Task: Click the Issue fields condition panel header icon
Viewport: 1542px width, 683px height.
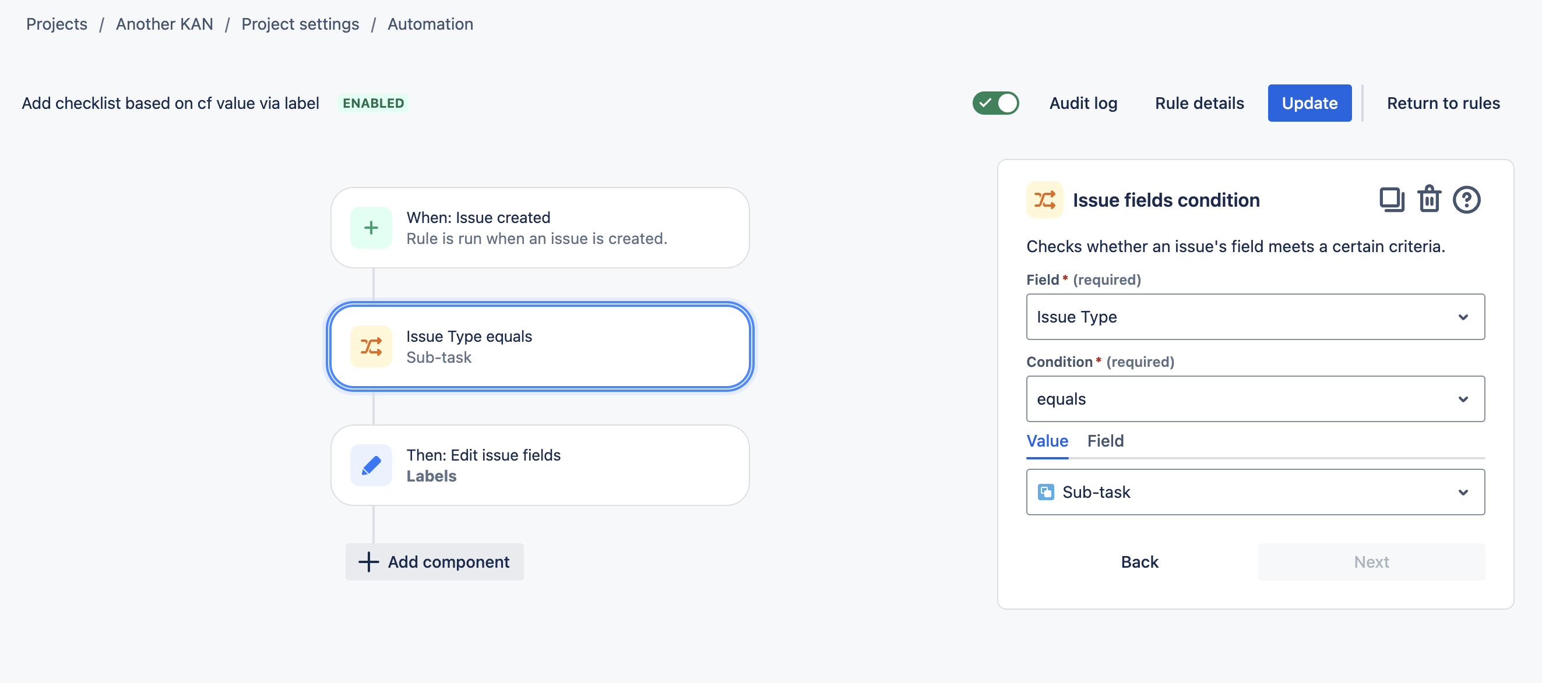Action: (1044, 200)
